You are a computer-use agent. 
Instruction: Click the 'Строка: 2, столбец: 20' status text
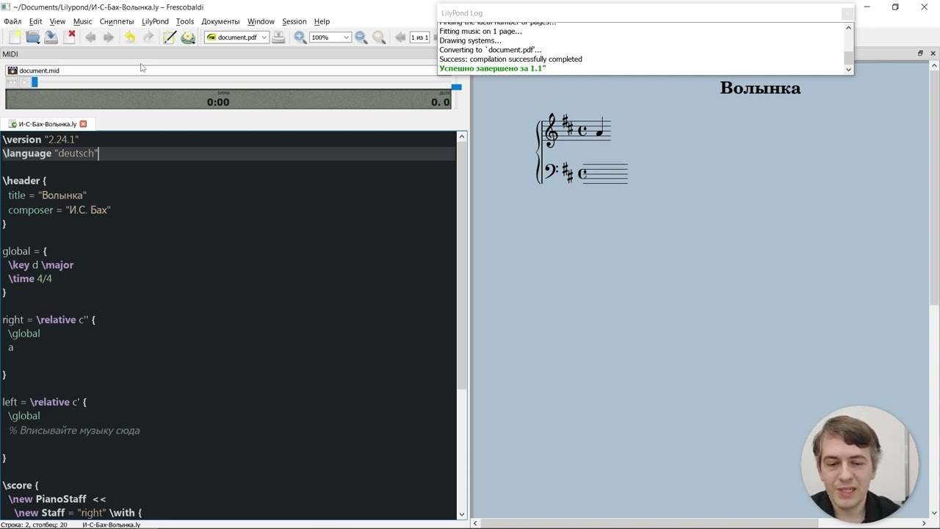click(34, 525)
